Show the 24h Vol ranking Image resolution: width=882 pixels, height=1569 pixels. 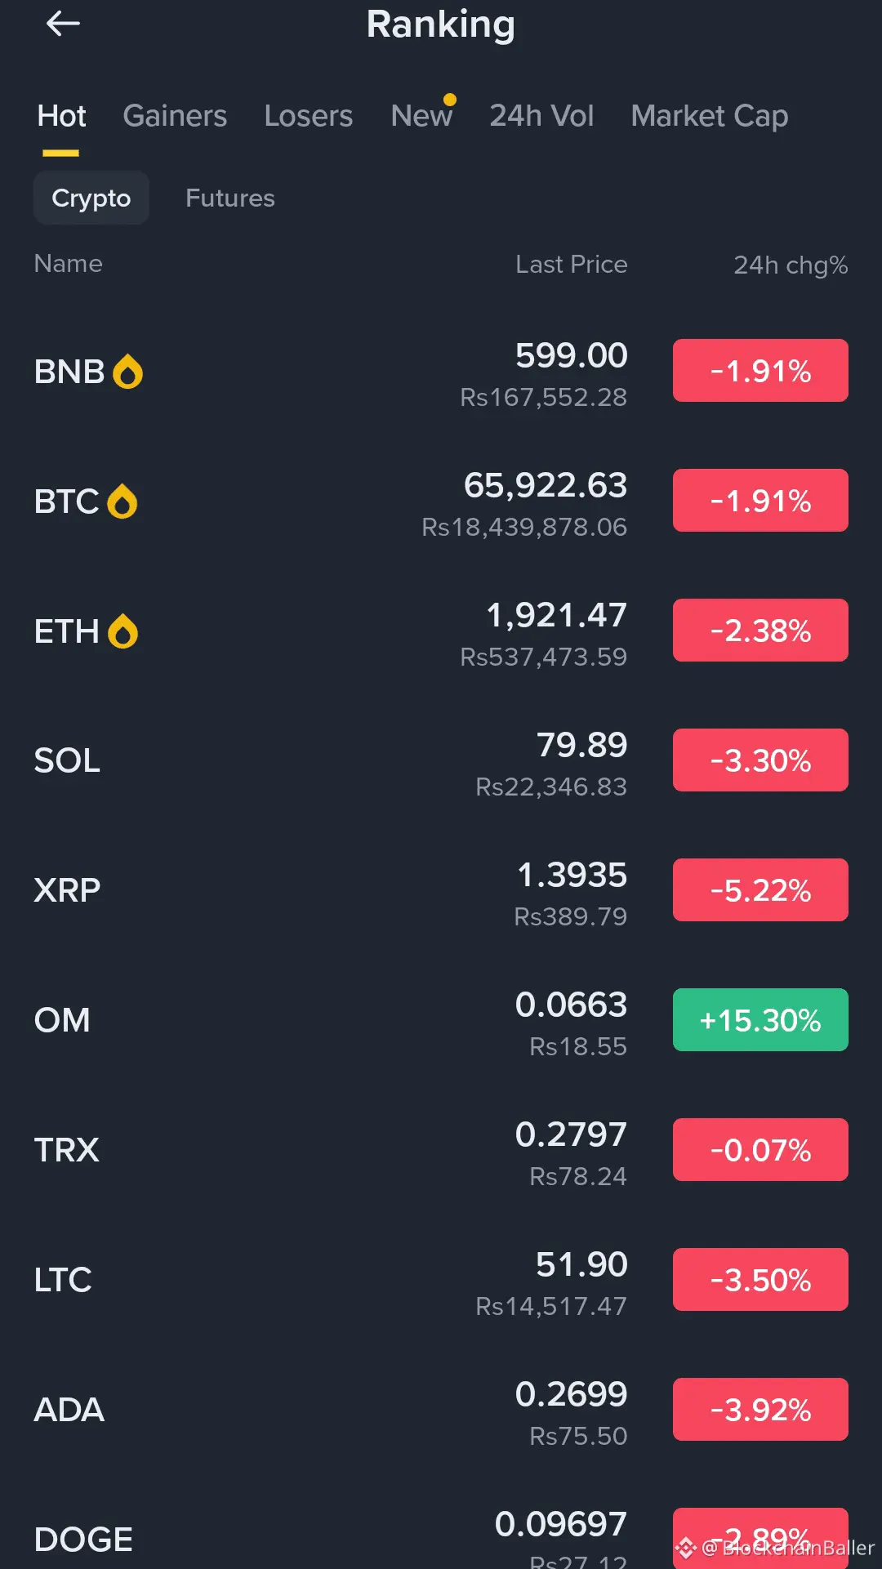click(x=541, y=116)
